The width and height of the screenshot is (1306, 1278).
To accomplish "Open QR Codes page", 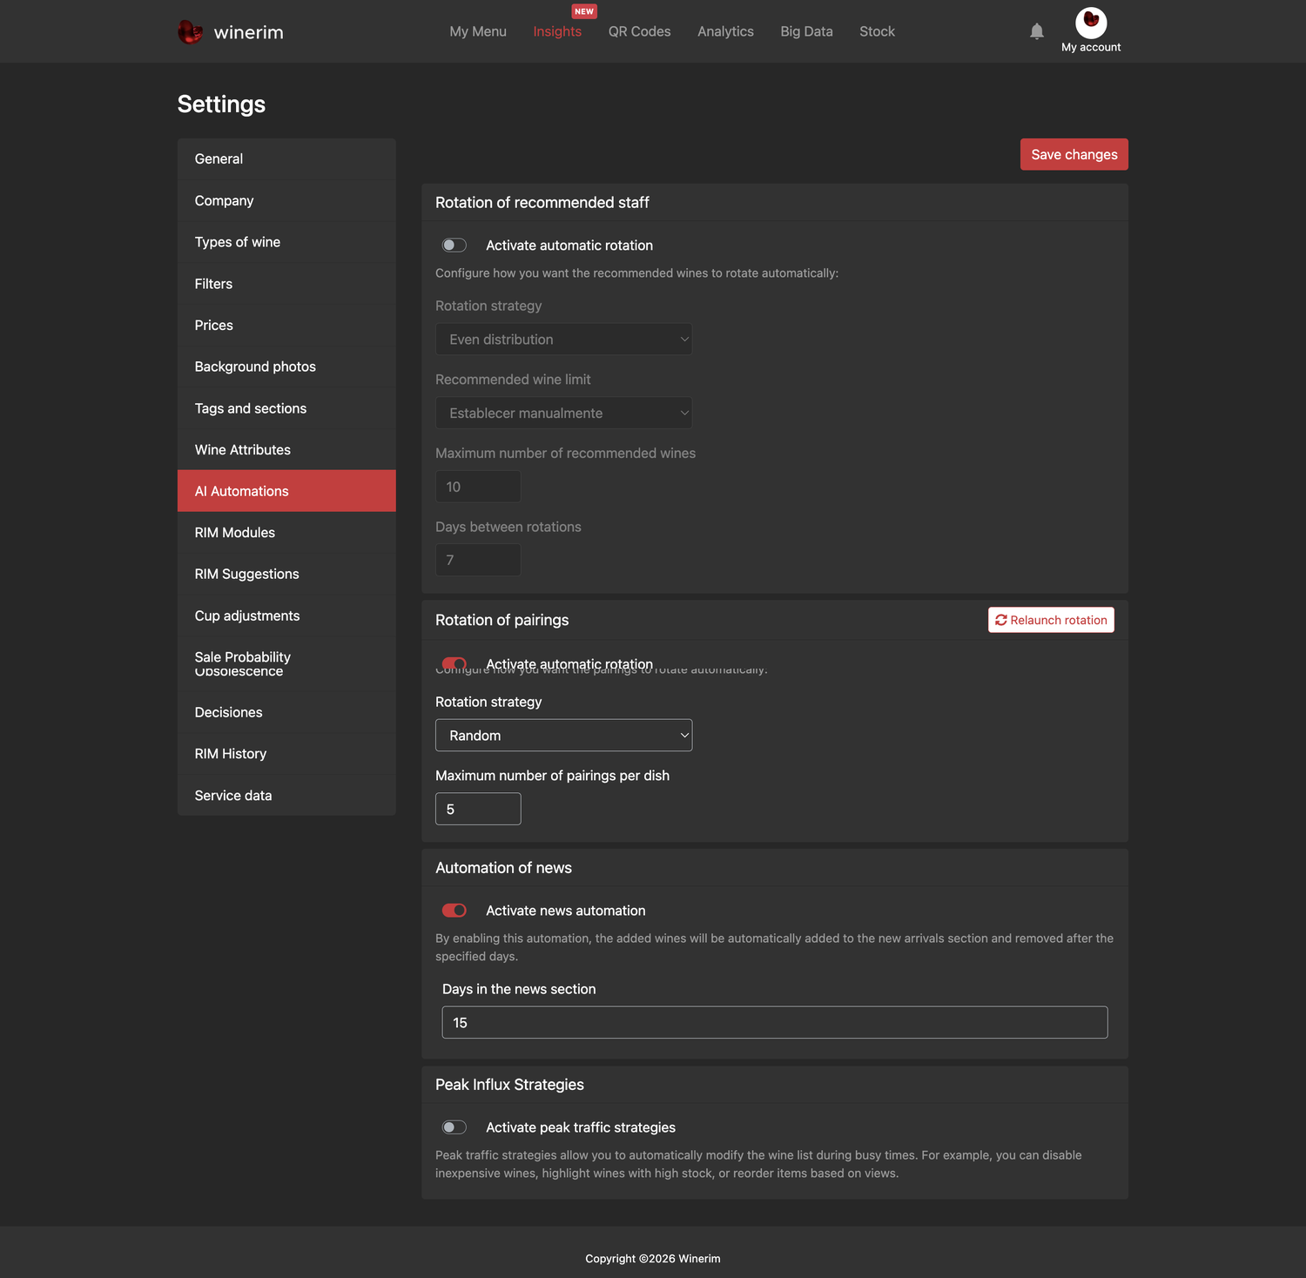I will [639, 31].
